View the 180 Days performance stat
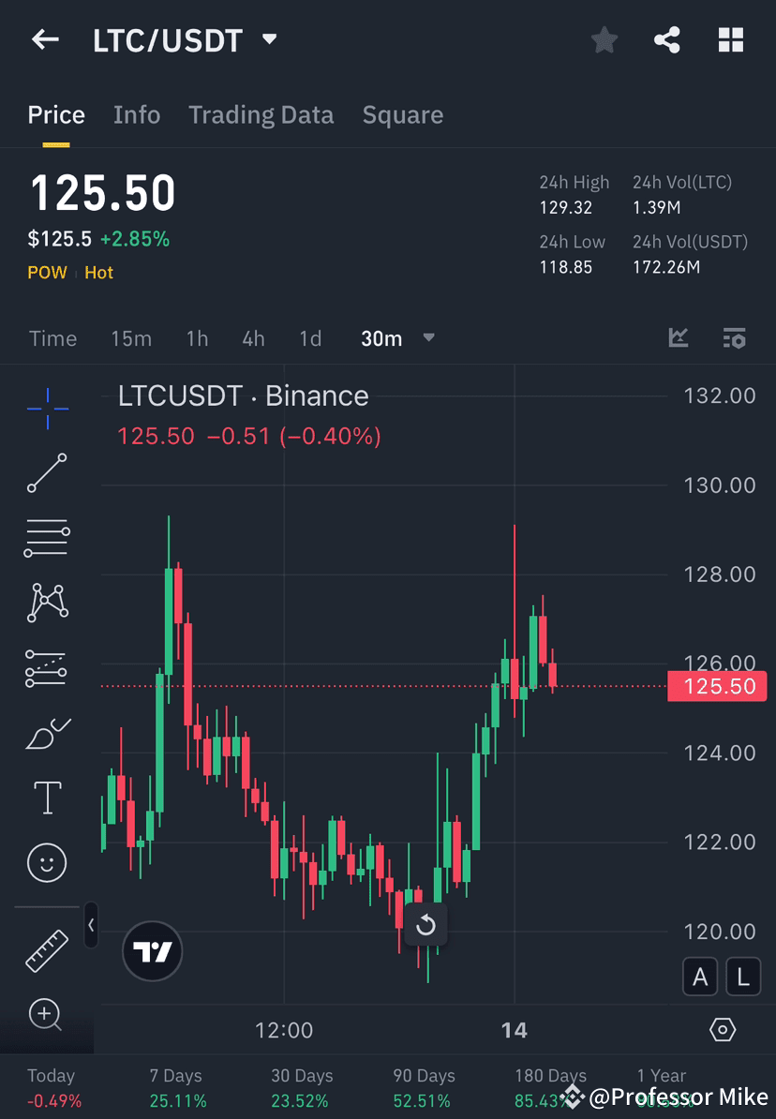776x1119 pixels. click(550, 1085)
